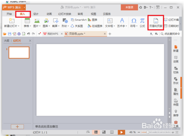Insert 艺术字 word art
This screenshot has width=184, height=136.
pyautogui.click(x=122, y=22)
